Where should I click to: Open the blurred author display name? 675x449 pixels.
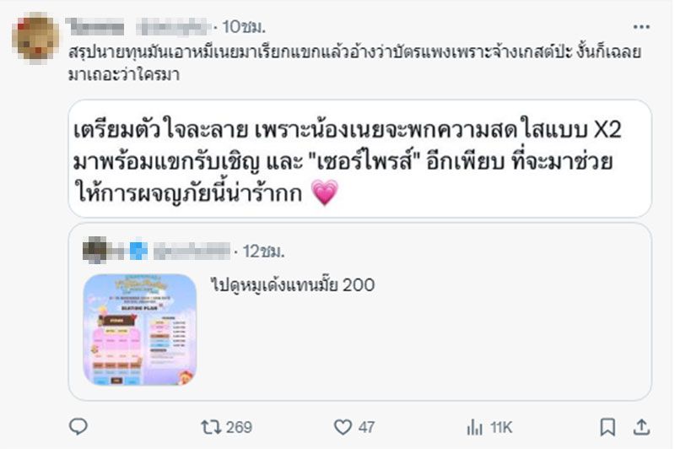pyautogui.click(x=95, y=27)
